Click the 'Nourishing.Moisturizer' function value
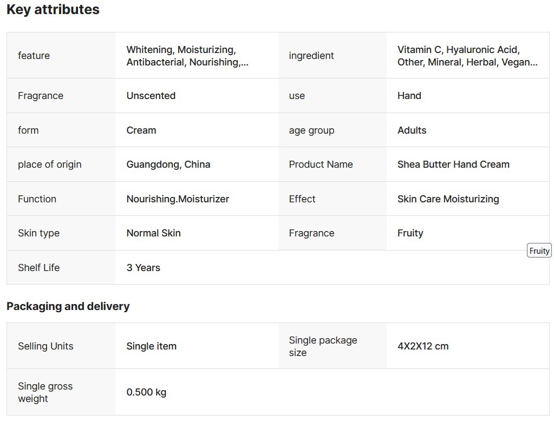 click(178, 199)
